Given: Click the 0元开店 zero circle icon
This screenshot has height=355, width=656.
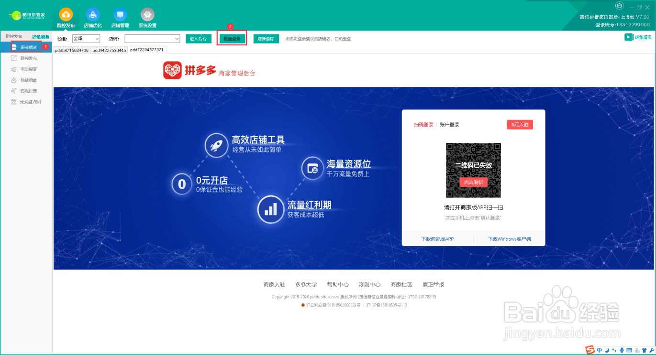Looking at the screenshot, I should click(182, 184).
